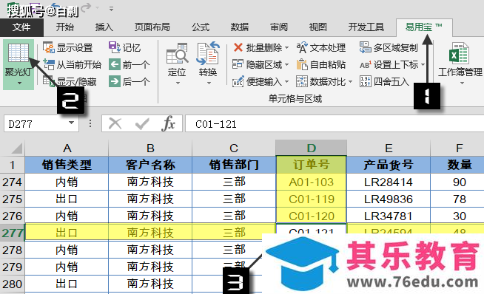Go to 后一个 next item

pyautogui.click(x=129, y=82)
